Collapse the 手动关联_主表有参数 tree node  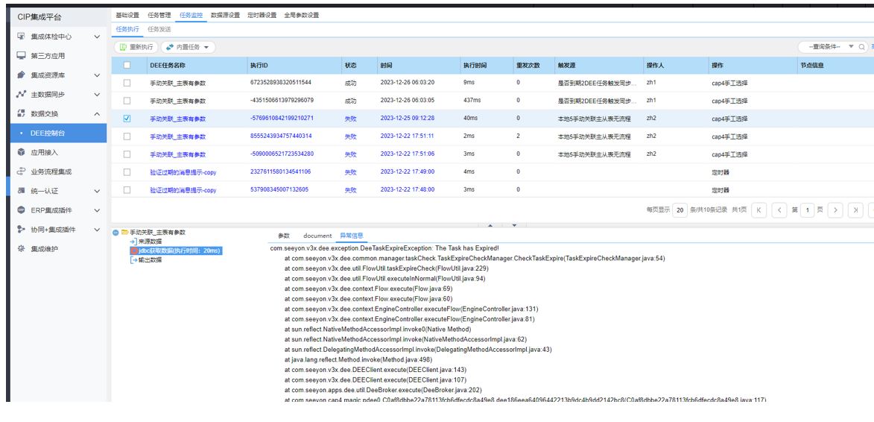[x=115, y=233]
